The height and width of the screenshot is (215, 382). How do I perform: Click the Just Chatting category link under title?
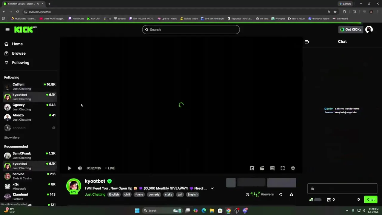95,194
